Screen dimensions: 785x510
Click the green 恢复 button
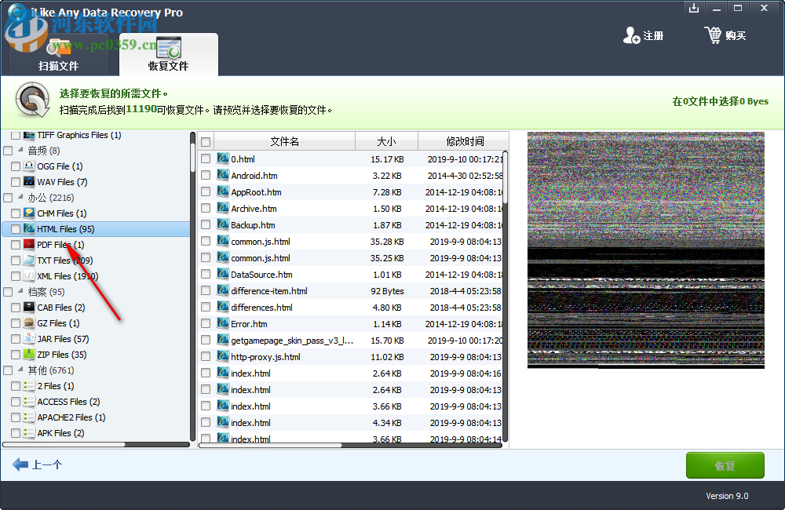(x=724, y=464)
